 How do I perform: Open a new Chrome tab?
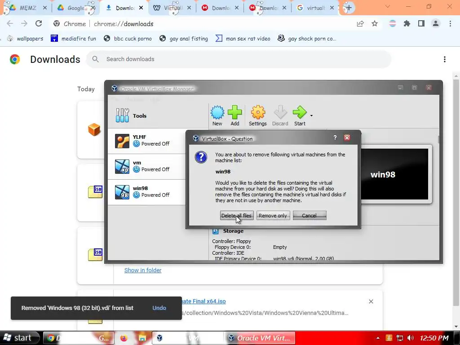point(349,8)
